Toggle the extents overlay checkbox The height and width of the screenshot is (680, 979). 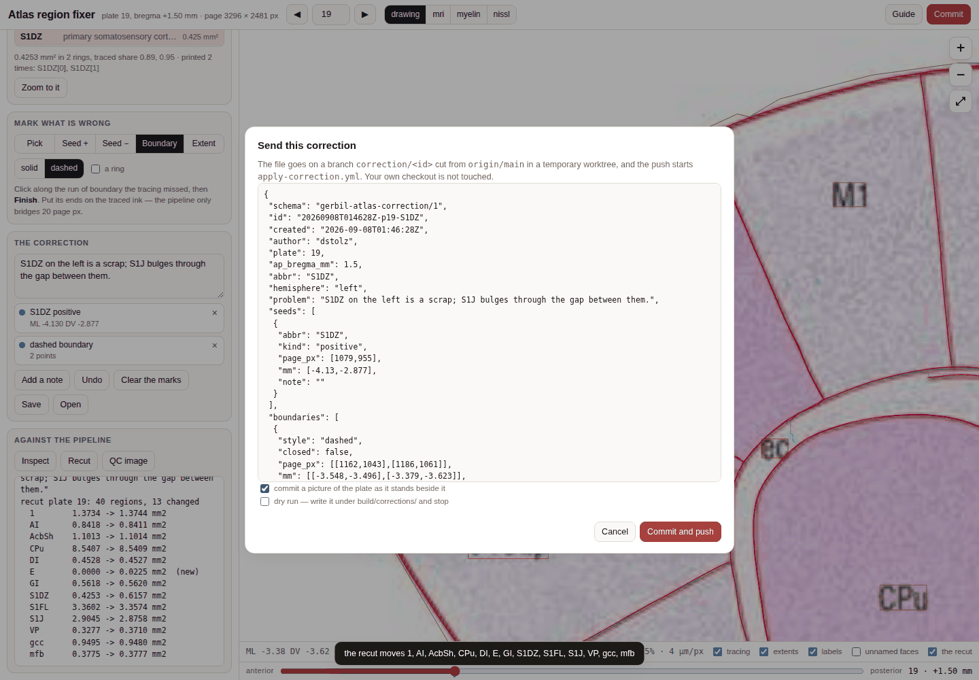(763, 651)
